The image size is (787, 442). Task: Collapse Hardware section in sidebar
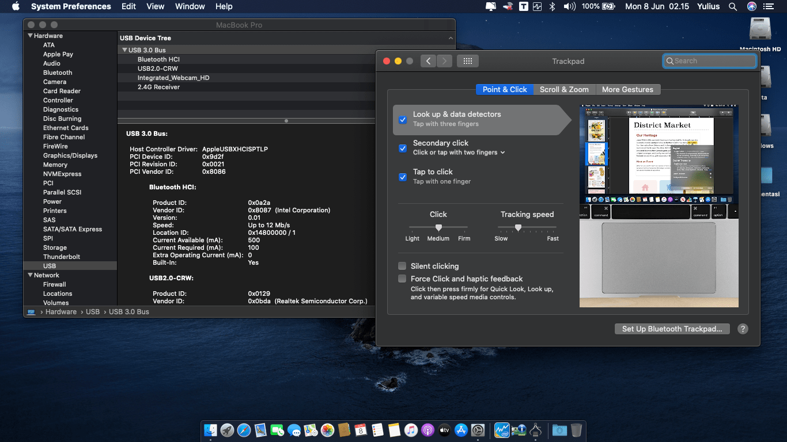click(x=31, y=36)
